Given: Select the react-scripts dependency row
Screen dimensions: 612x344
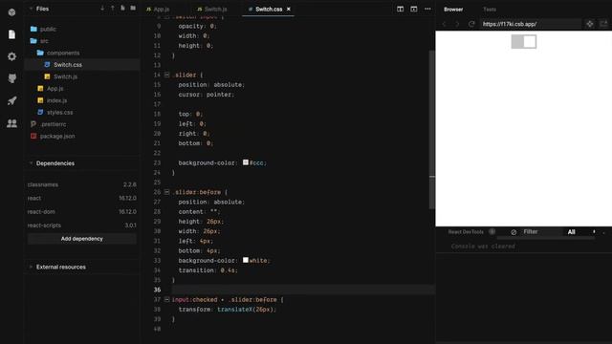Looking at the screenshot, I should pos(82,226).
